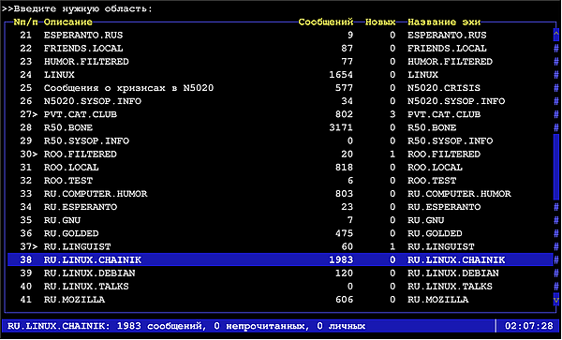Click echo name N5020.CRISIS

pos(444,88)
